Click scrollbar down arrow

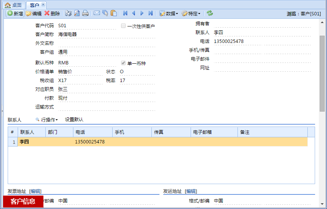coord(322,204)
